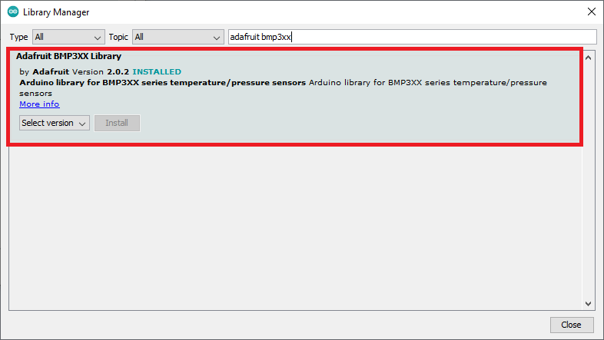Close the Library Manager with the X

click(591, 12)
